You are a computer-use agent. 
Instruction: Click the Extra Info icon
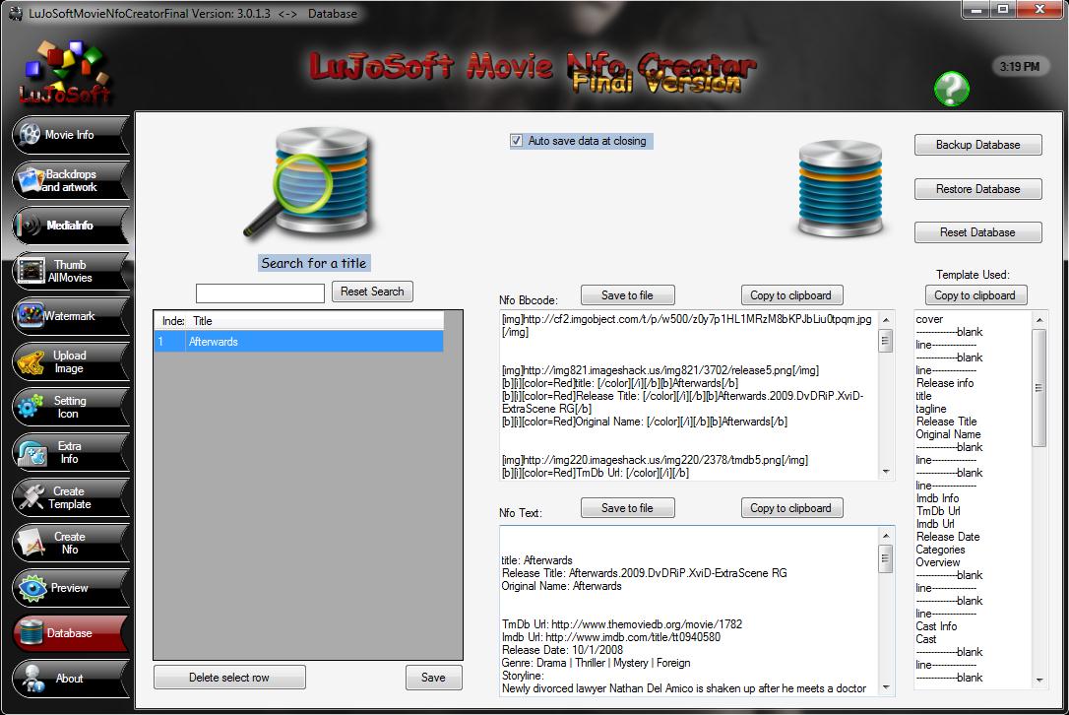point(32,453)
